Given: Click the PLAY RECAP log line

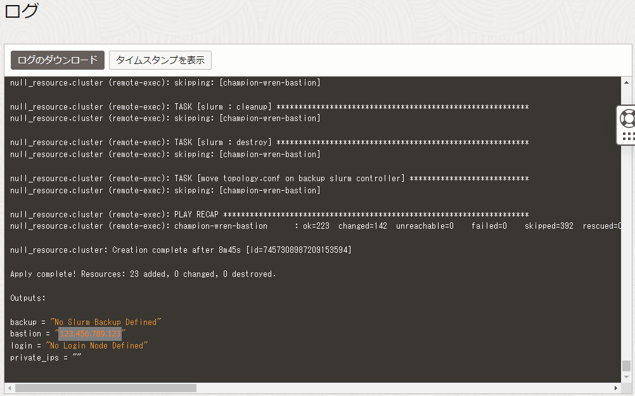Looking at the screenshot, I should coord(269,214).
